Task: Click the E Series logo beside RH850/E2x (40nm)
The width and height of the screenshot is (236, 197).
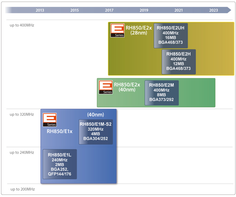Action: pos(106,87)
